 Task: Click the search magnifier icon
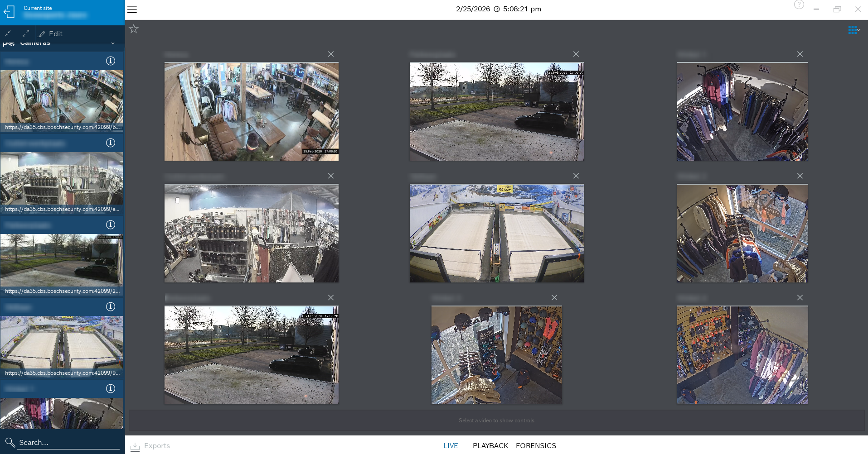pos(10,442)
